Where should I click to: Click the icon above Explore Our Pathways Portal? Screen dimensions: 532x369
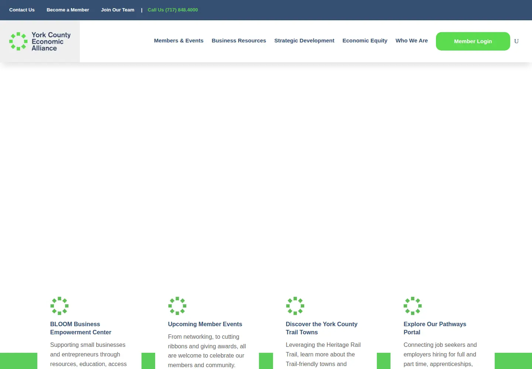pyautogui.click(x=413, y=306)
